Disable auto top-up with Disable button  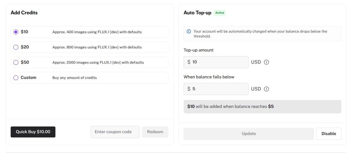coord(329,133)
